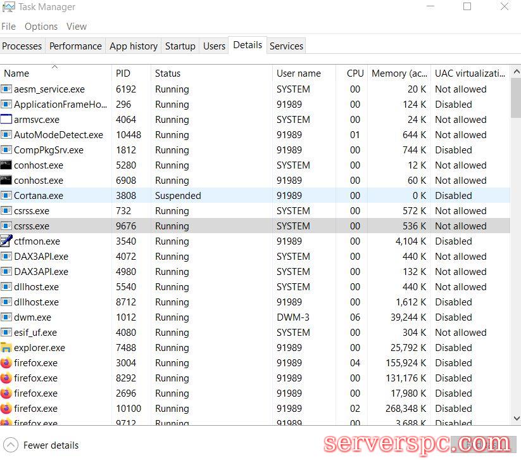Click the Cortana.exe process icon
521x460 pixels.
point(6,196)
